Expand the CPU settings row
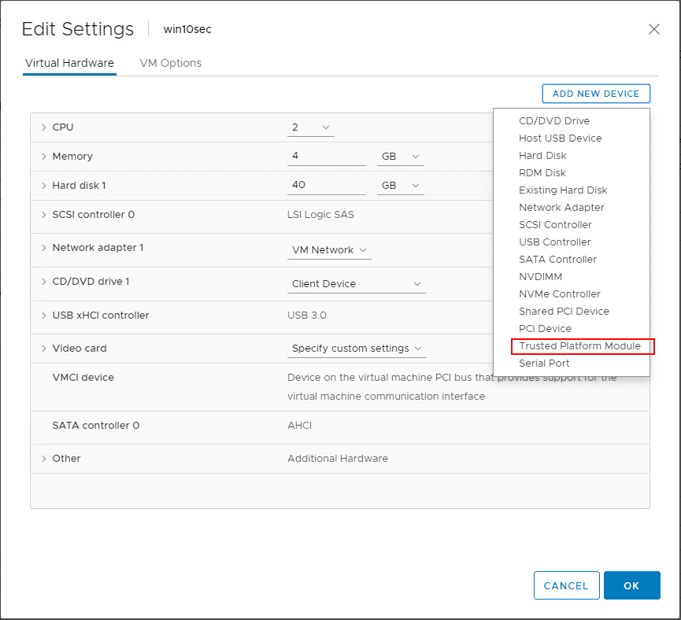The height and width of the screenshot is (620, 681). pyautogui.click(x=44, y=127)
